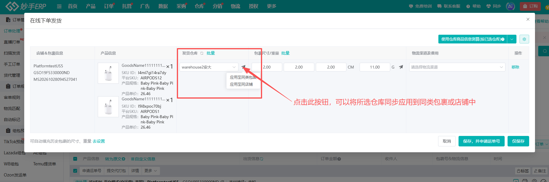
Task: Click the 备注 note button
Action: pyautogui.click(x=540, y=171)
